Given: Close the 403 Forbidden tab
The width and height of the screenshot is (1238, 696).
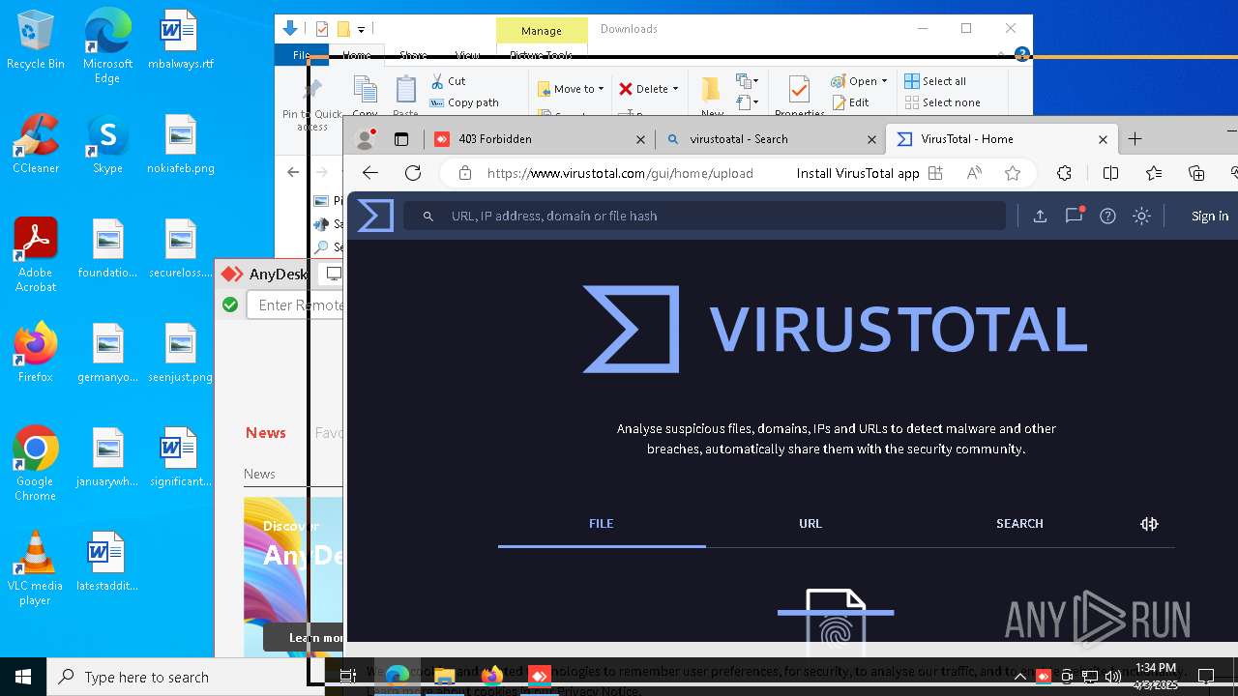Looking at the screenshot, I should [640, 139].
